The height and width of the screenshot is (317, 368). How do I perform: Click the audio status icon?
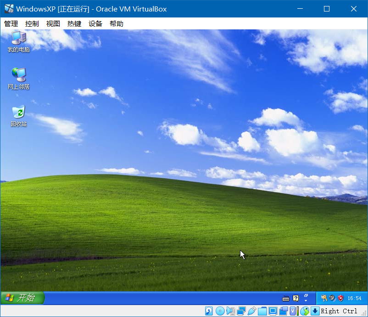tap(231, 311)
